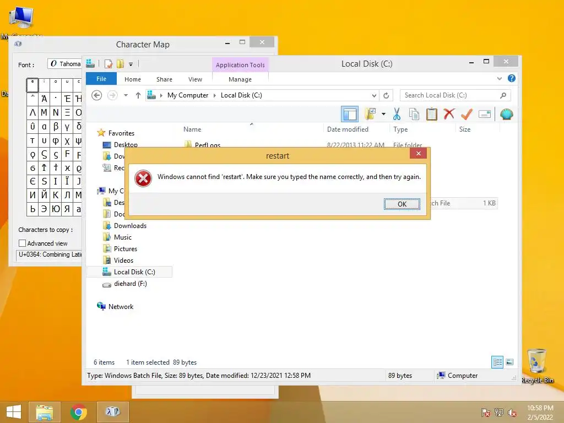Go up one folder level arrow
Image resolution: width=564 pixels, height=423 pixels.
click(x=138, y=95)
